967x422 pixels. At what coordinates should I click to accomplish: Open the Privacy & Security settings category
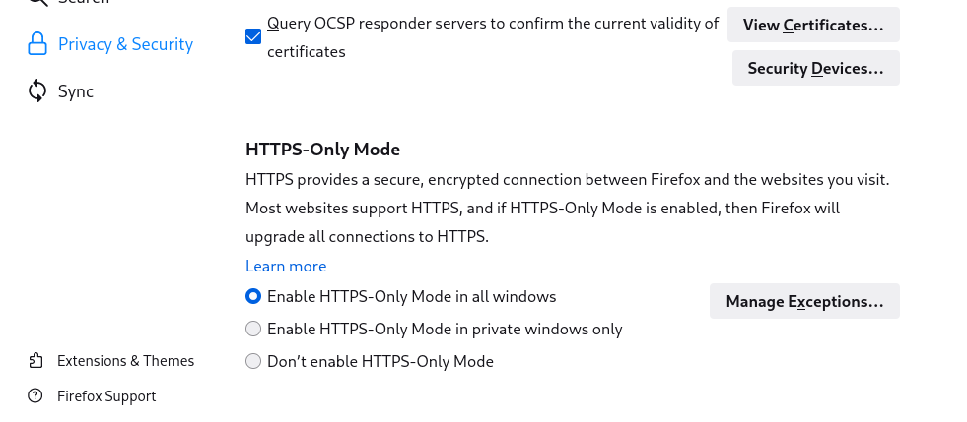pos(125,44)
